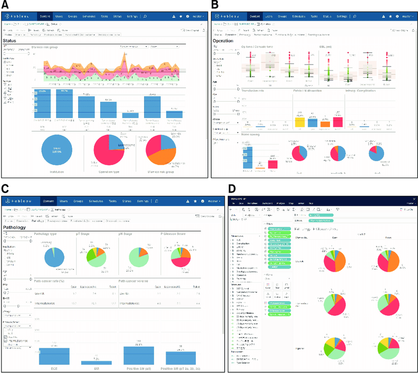This screenshot has width=418, height=373.
Task: Open the right dropdown above the D'amico risk chart
Action: (x=164, y=46)
